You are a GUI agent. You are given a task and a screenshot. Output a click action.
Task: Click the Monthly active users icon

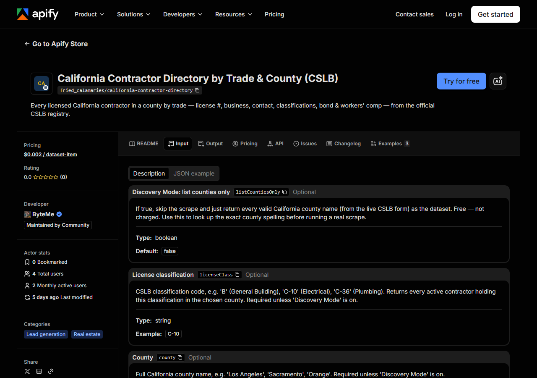27,286
